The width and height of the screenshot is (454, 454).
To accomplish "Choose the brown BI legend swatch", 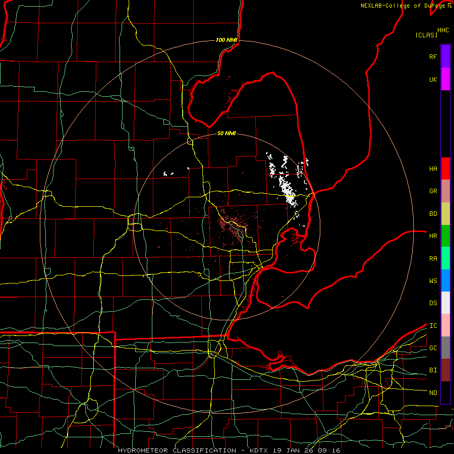I will tap(445, 370).
